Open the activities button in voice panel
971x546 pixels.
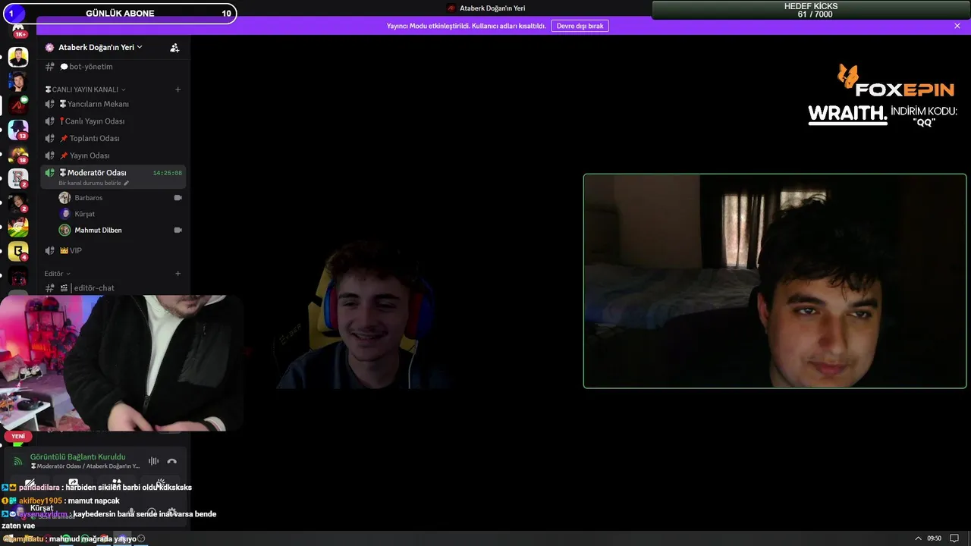[x=117, y=483]
